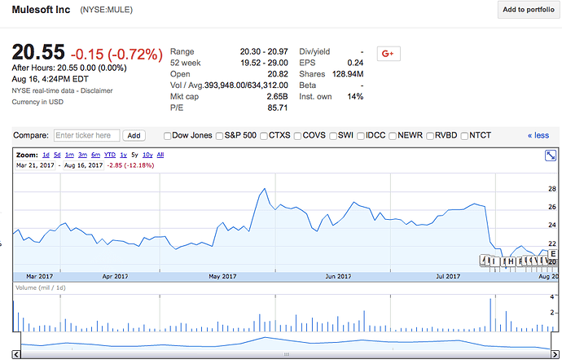Click news flag marker E on chart
Screen dimensions: 562x364
click(553, 255)
